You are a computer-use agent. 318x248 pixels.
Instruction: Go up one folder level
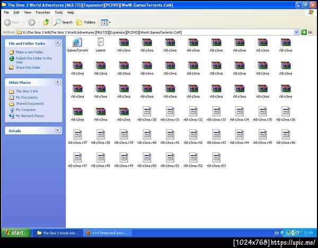coord(46,22)
